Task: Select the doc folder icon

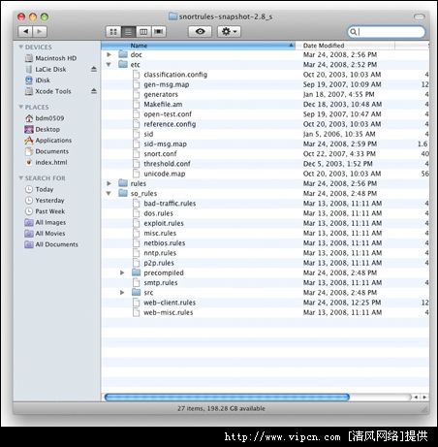Action: coord(123,54)
